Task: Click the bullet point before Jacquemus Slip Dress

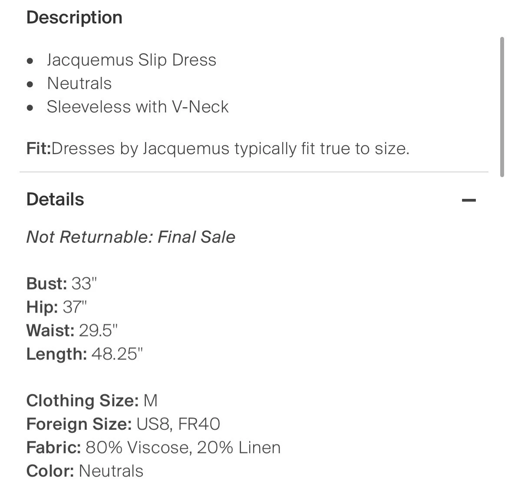Action: tap(30, 61)
